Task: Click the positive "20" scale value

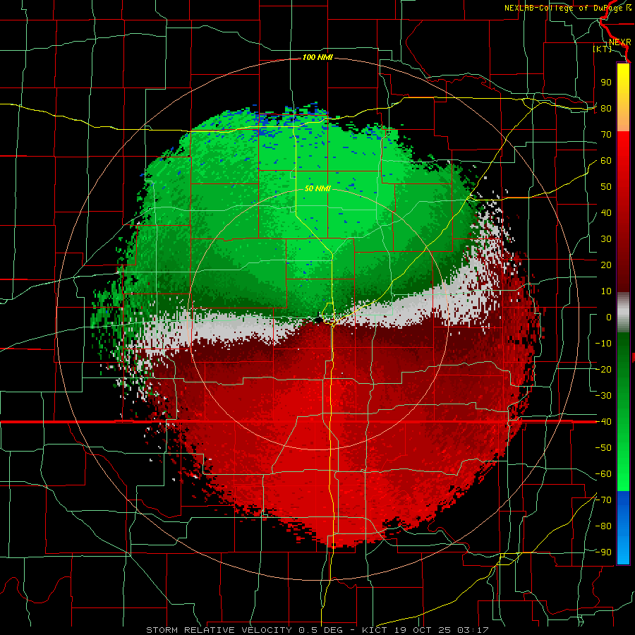Action: pyautogui.click(x=606, y=265)
